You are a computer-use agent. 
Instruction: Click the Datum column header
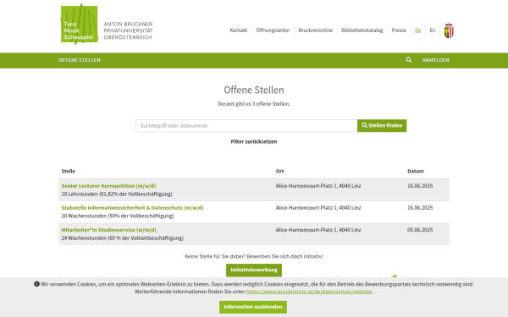pyautogui.click(x=416, y=171)
